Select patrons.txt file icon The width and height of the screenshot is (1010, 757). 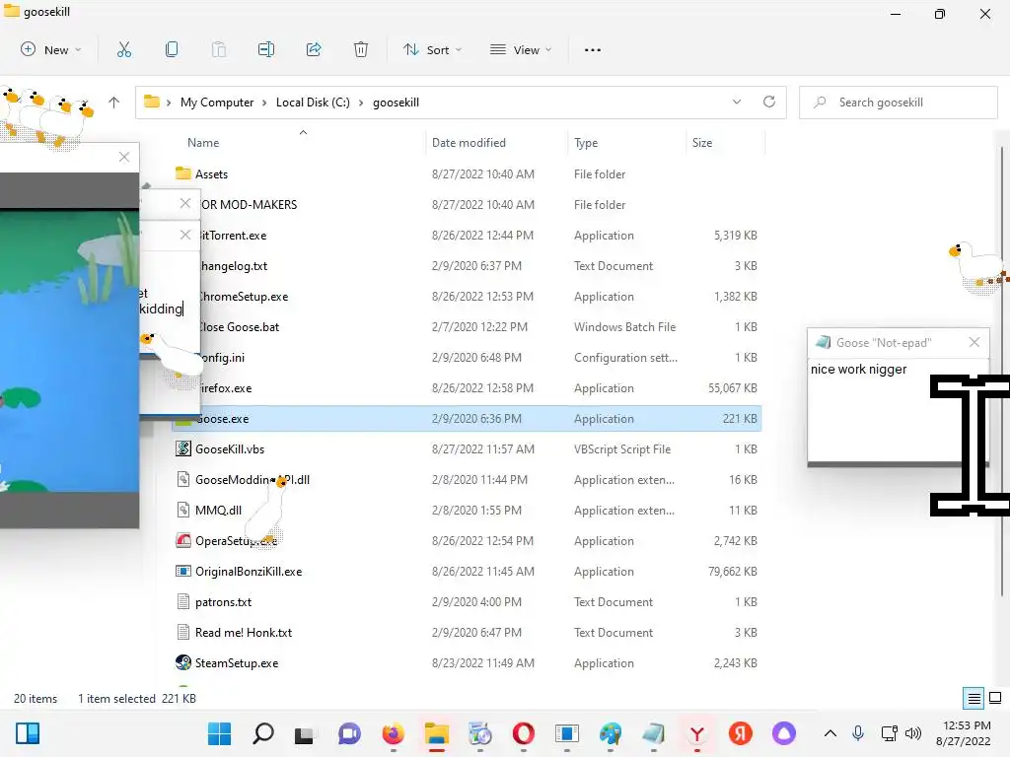pos(183,602)
